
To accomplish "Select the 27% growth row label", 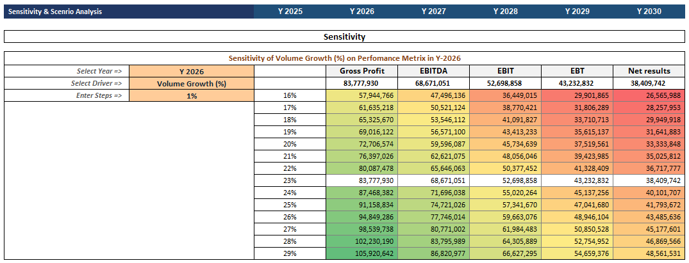I will [x=290, y=229].
